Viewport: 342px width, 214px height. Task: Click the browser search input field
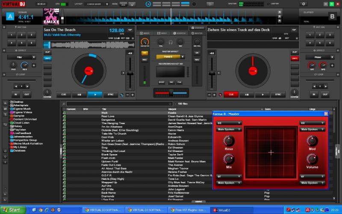pos(120,104)
